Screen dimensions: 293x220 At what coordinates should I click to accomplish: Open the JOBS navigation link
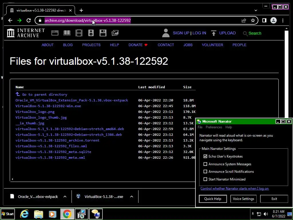[188, 45]
